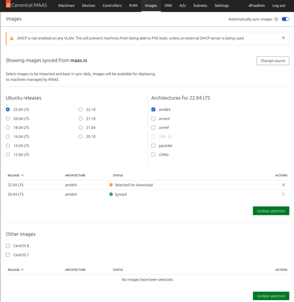Select the 16.04 LTS release

(8, 136)
